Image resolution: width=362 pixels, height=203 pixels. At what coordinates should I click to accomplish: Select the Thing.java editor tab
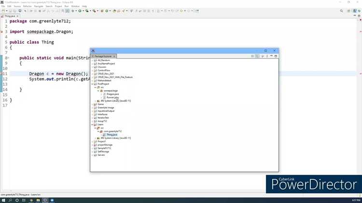[10, 16]
